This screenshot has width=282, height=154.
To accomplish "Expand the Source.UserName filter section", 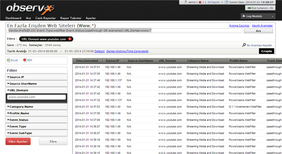I will (37, 84).
